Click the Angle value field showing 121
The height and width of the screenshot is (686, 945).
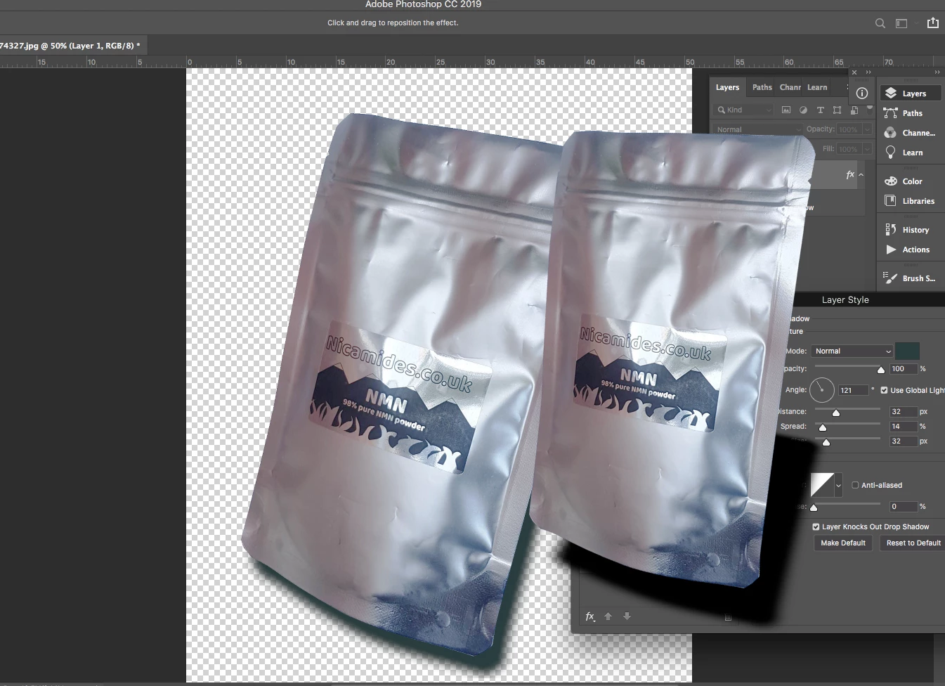pyautogui.click(x=854, y=390)
